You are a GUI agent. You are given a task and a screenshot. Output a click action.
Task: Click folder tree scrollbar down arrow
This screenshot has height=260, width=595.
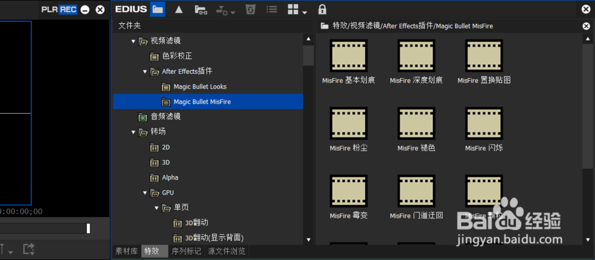(308, 240)
